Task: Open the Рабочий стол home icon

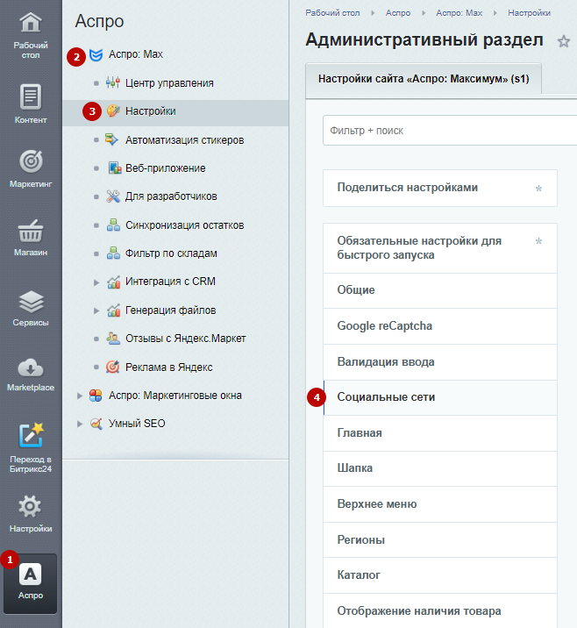Action: pos(31,22)
